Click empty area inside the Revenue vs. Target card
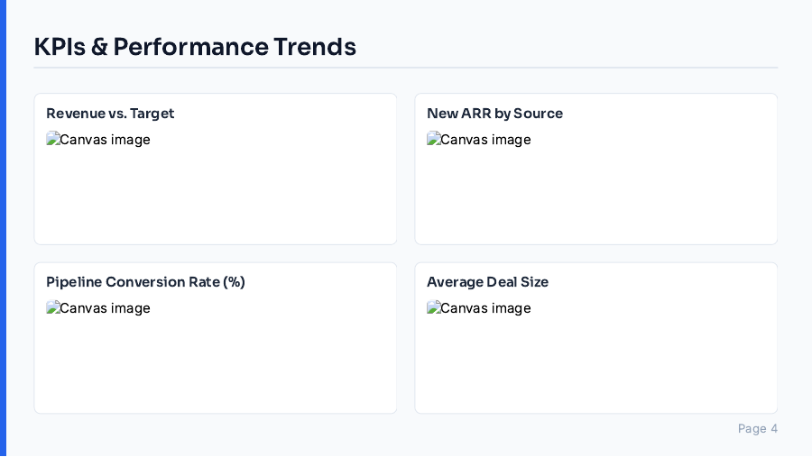 coord(215,198)
